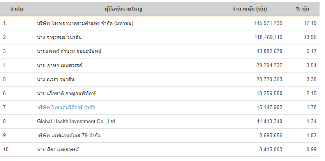Click the share count 11,413,340

[269, 121]
